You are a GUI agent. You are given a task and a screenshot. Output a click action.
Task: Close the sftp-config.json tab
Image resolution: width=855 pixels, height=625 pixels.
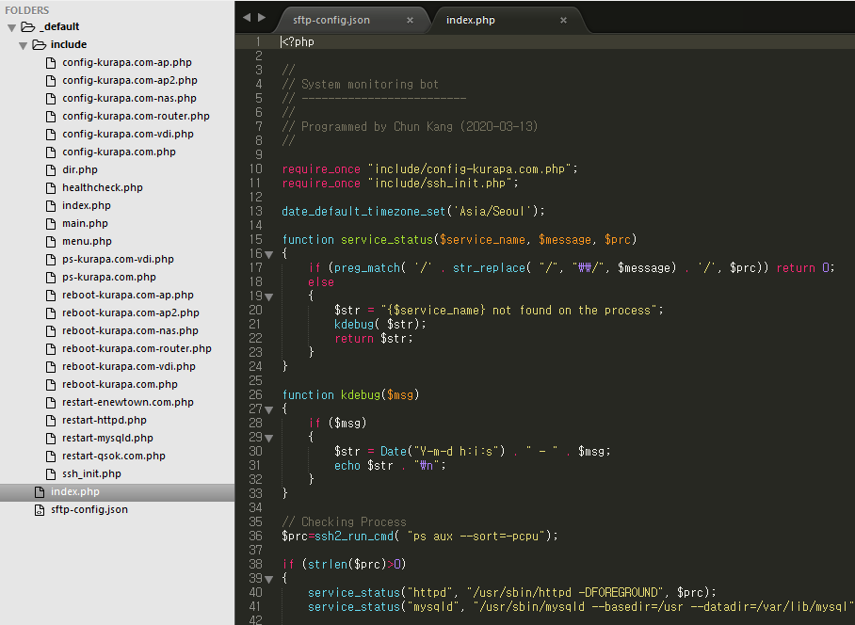(x=410, y=20)
